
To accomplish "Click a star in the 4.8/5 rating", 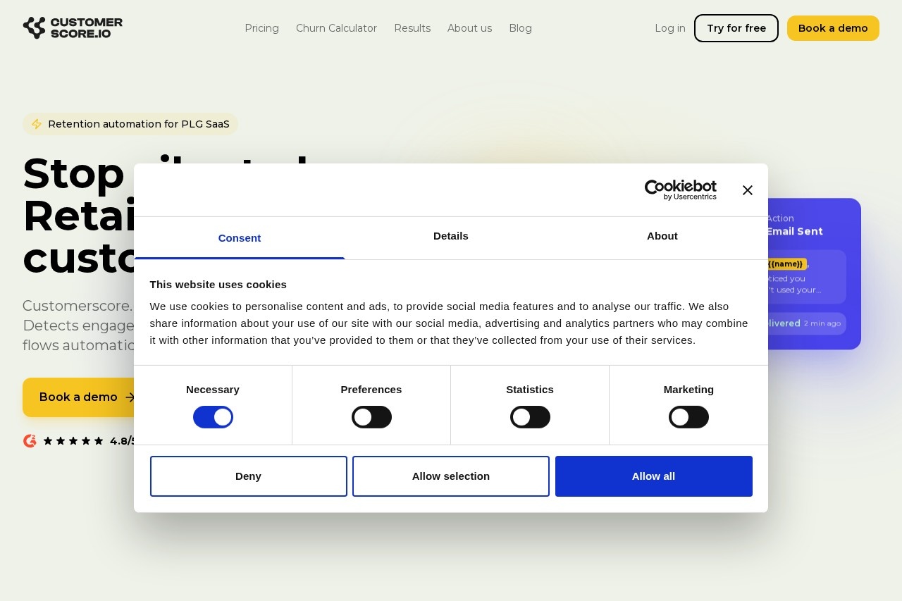I will pyautogui.click(x=73, y=440).
